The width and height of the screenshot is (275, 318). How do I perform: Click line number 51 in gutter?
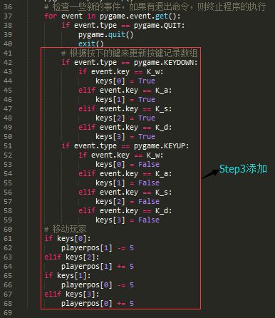point(8,146)
